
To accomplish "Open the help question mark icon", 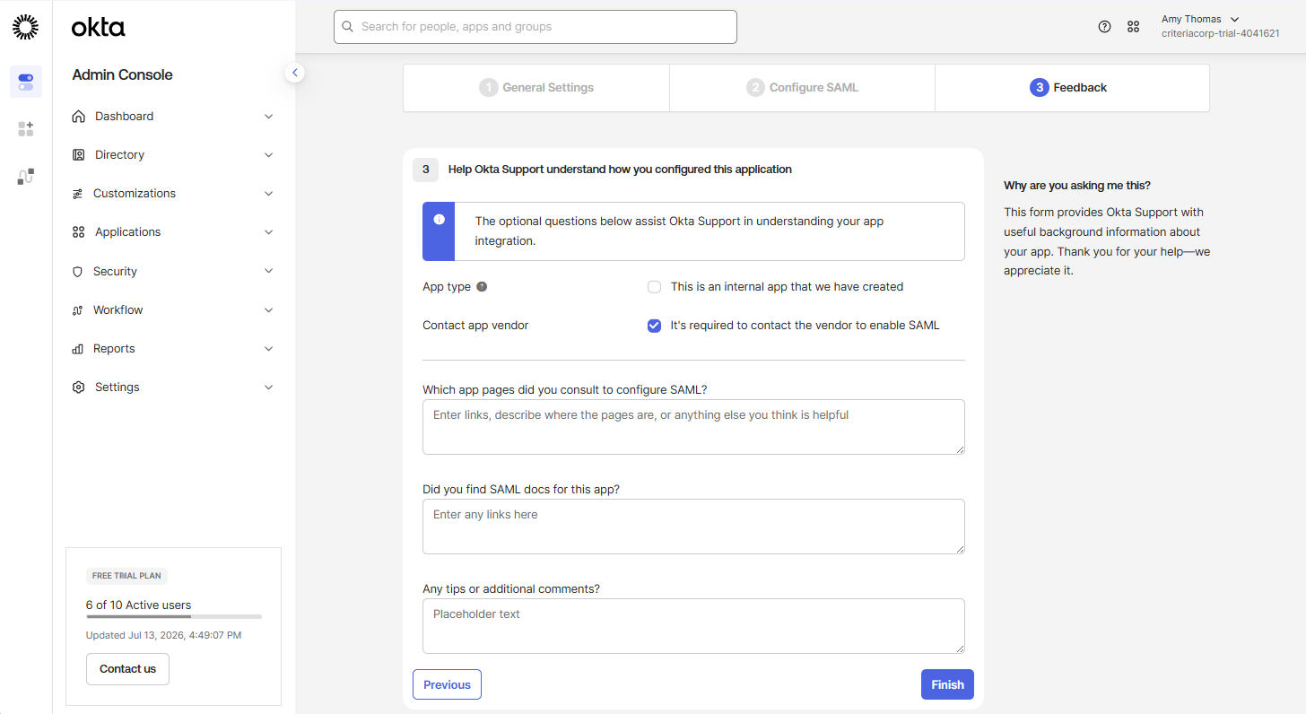I will tap(1105, 27).
